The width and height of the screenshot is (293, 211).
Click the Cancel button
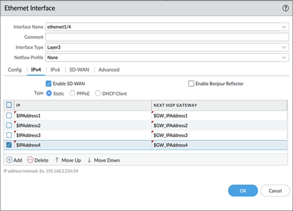[x=275, y=191]
